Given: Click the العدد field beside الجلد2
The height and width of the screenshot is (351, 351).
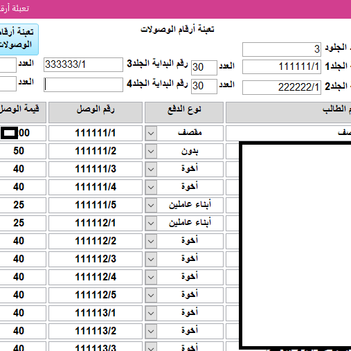Looking at the screenshot, I should [x=204, y=87].
